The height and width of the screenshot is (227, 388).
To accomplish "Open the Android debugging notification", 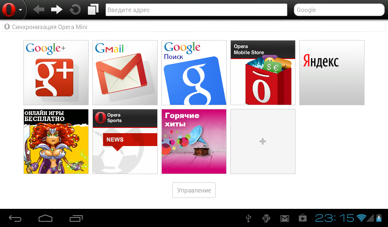I will click(266, 218).
